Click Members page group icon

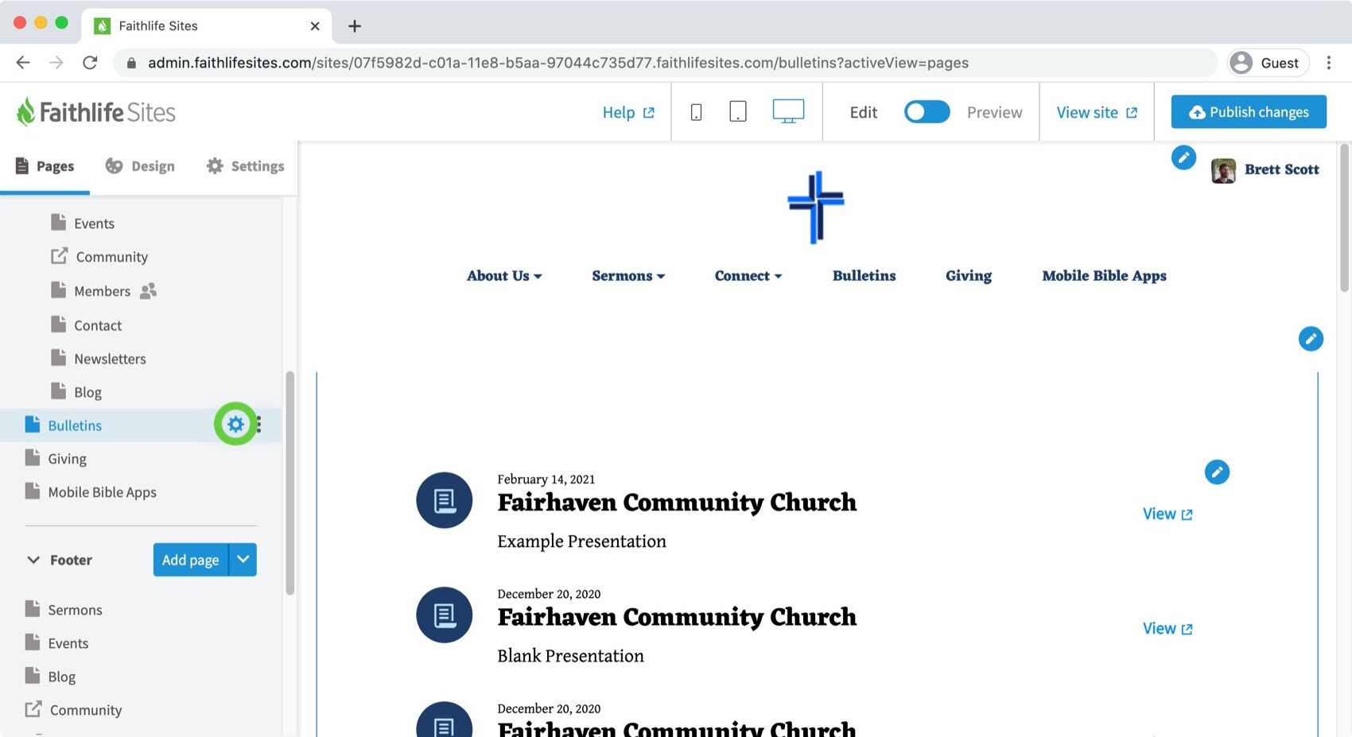148,291
